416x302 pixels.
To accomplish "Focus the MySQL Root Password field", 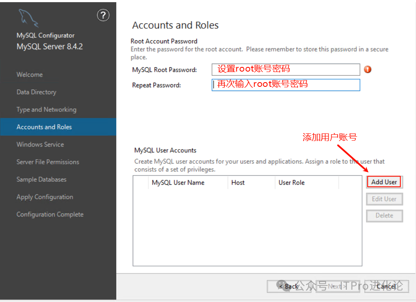I will (x=286, y=69).
